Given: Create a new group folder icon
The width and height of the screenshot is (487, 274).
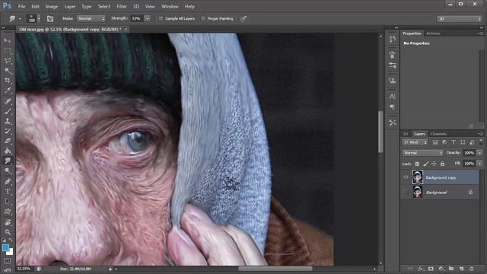Looking at the screenshot, I should pos(451,269).
